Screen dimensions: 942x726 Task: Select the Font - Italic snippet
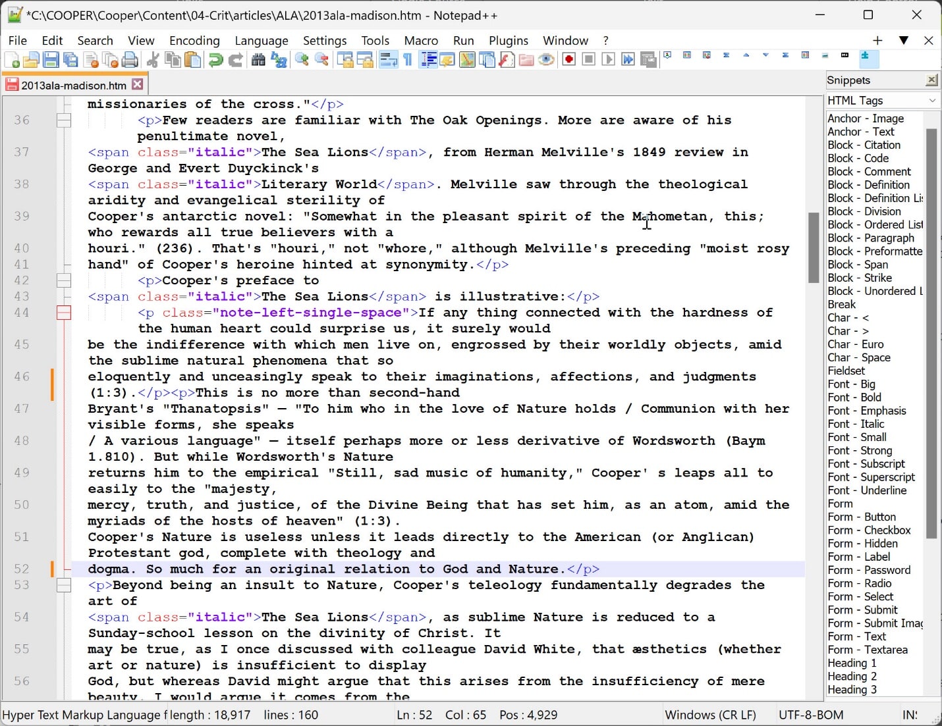(856, 424)
